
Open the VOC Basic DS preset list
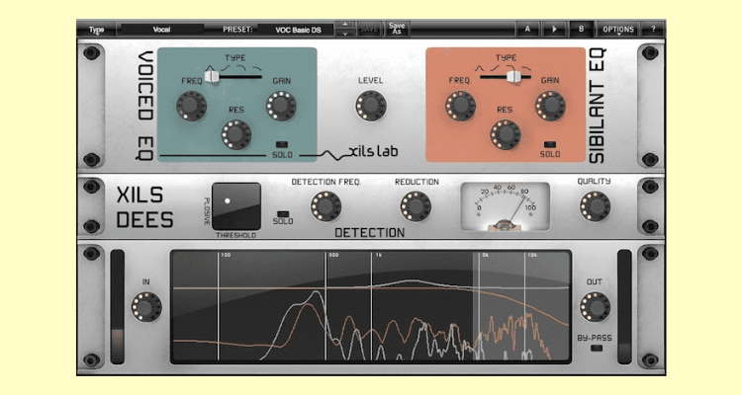298,30
